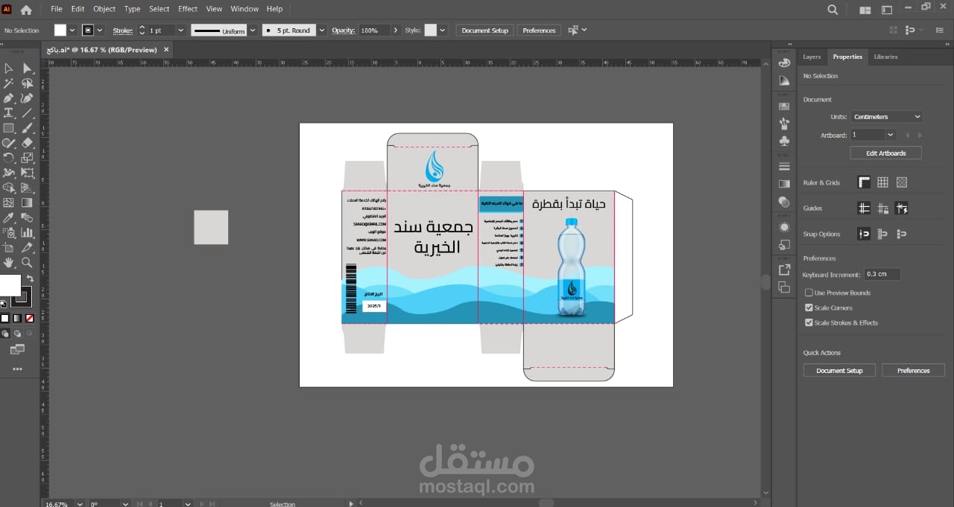Image resolution: width=954 pixels, height=507 pixels.
Task: Expand the Opacity slider arrow
Action: (395, 31)
